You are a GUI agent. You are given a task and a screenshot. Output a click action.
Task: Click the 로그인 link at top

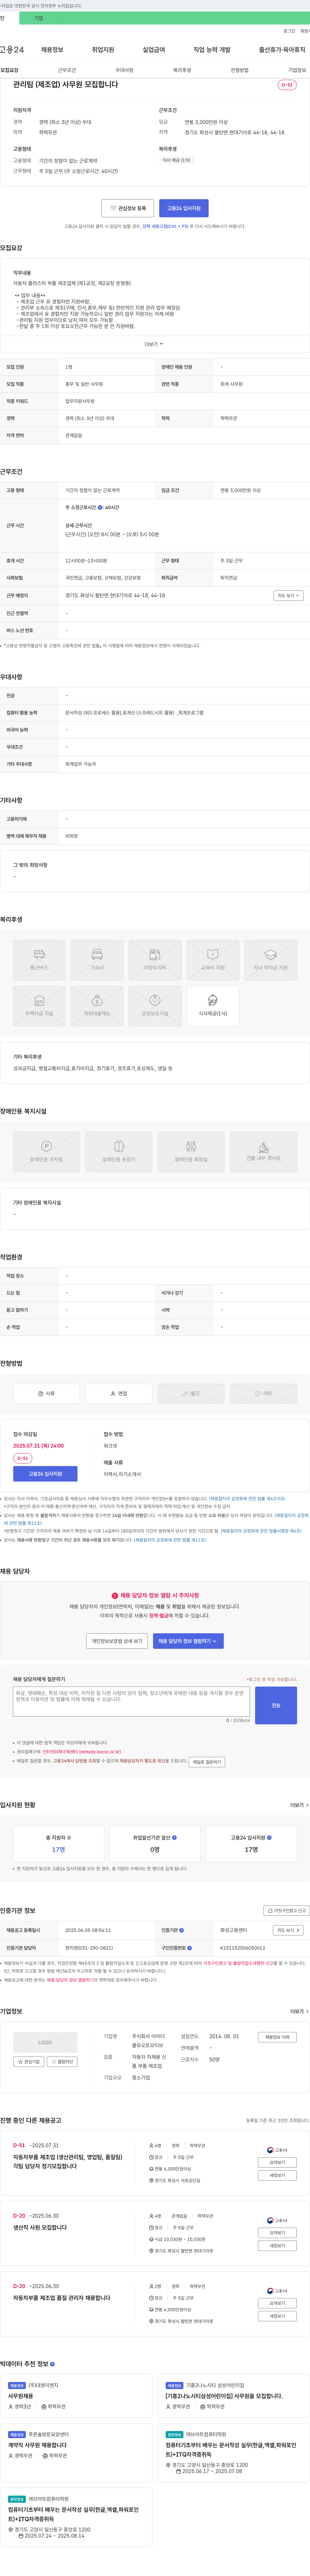point(289,31)
